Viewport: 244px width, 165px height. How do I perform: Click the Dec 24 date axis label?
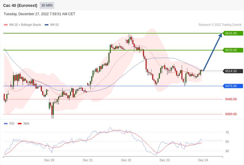pyautogui.click(x=203, y=160)
